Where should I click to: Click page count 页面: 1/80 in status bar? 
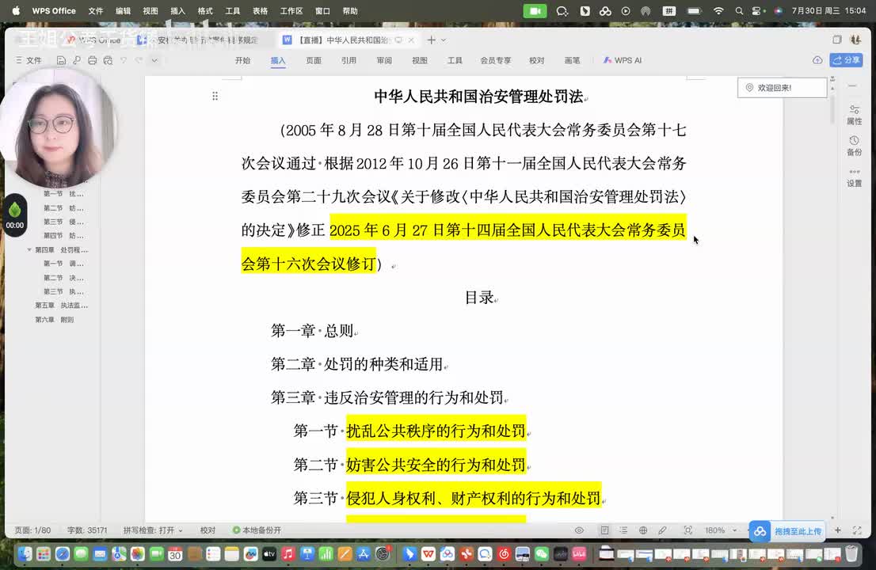[x=32, y=530]
